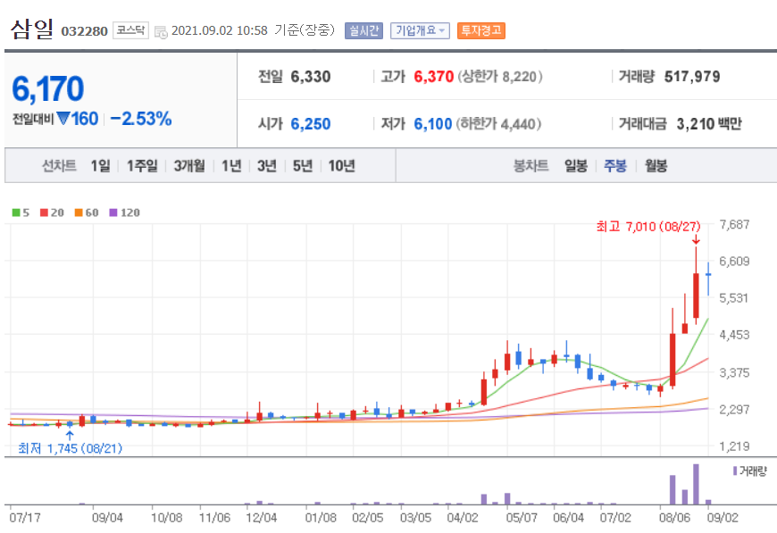Open the 기업개요 company overview dropdown

point(419,28)
